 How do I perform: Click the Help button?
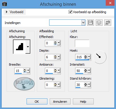tap(83, 102)
